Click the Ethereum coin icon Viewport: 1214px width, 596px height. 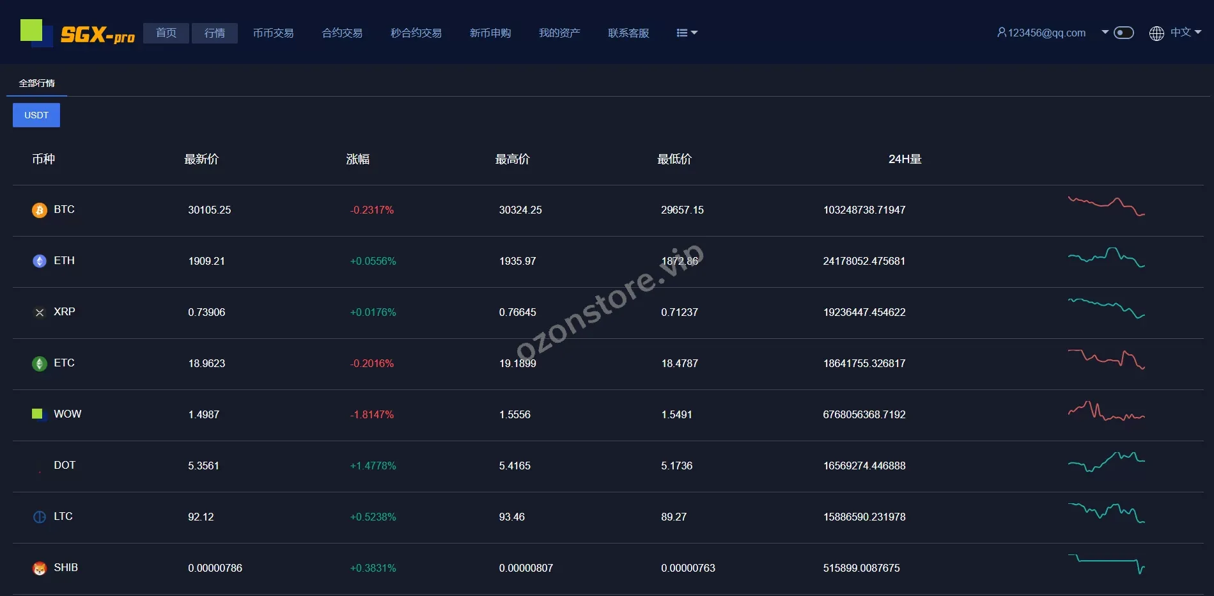point(40,262)
